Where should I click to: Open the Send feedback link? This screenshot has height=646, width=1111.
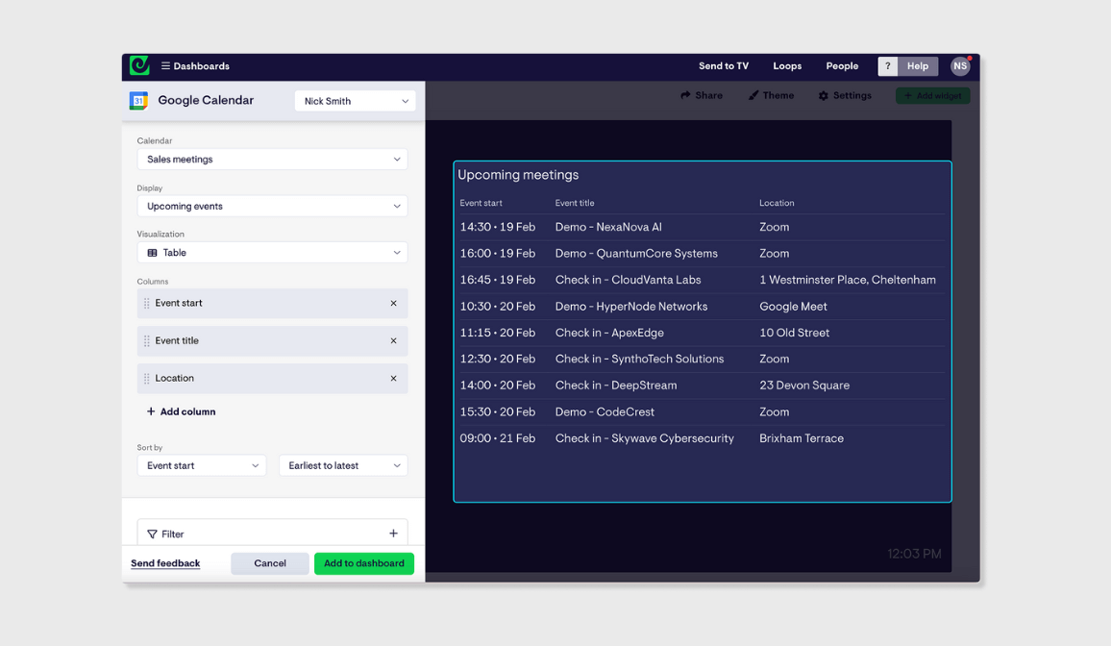[x=164, y=563]
